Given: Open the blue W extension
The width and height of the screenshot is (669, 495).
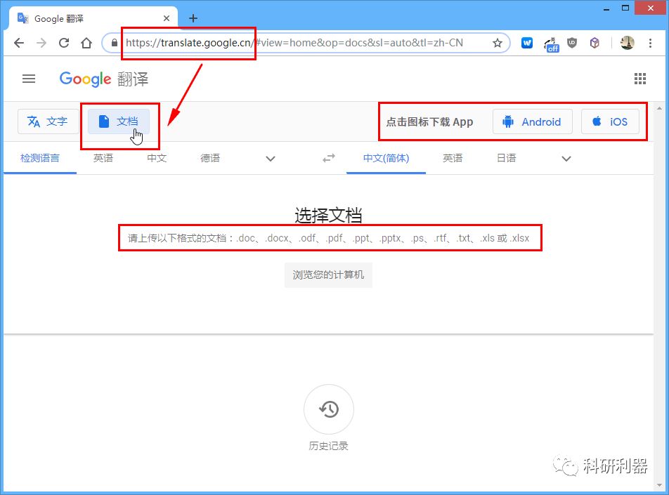Looking at the screenshot, I should click(527, 43).
